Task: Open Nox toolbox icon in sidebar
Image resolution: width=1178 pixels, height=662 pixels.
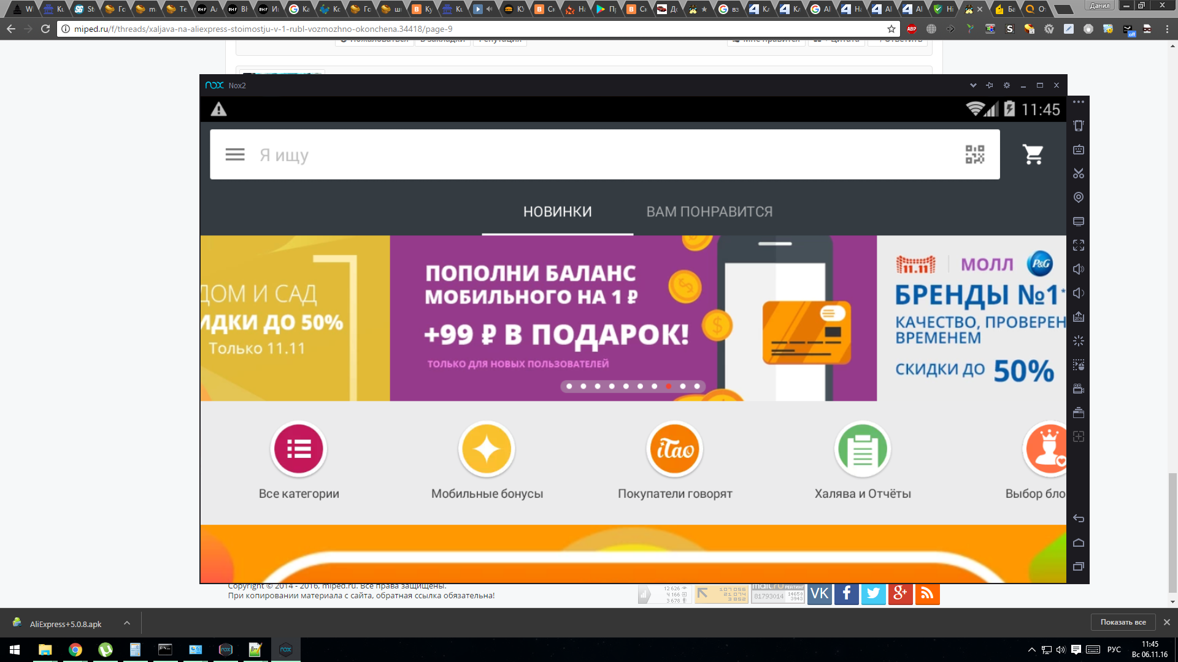Action: [1079, 413]
